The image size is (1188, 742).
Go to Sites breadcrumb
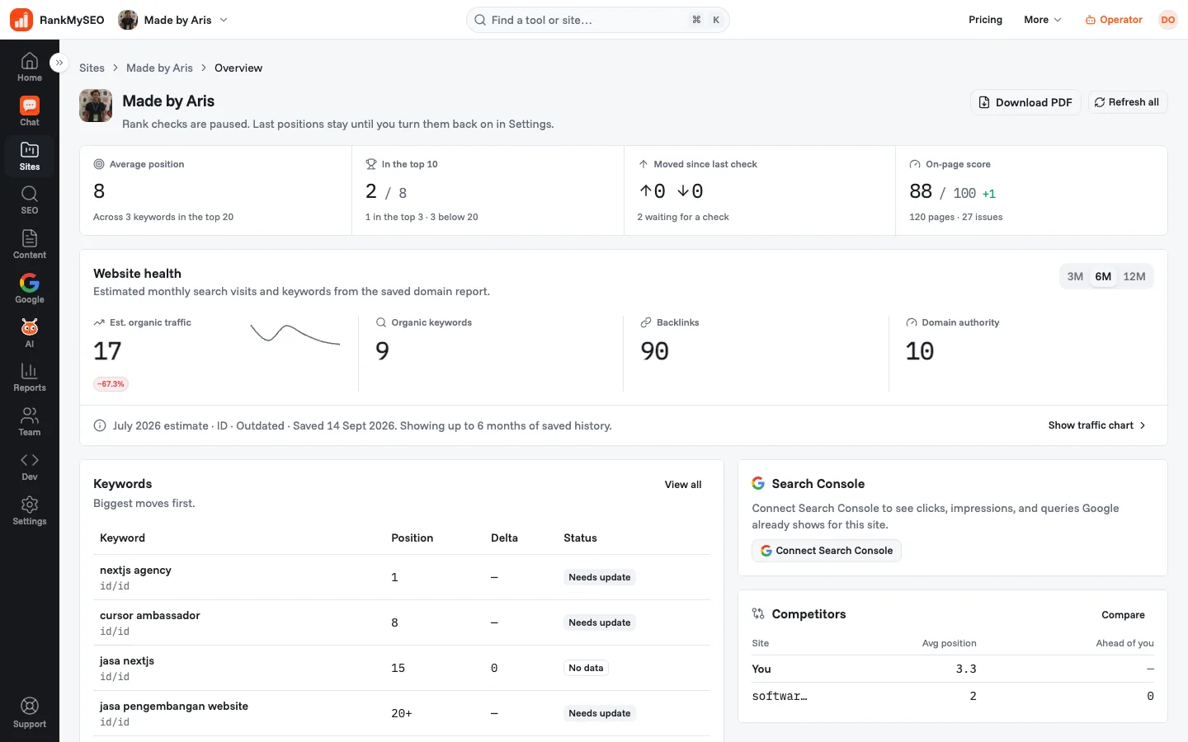click(x=92, y=68)
